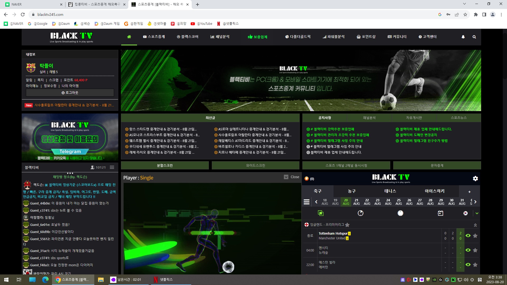This screenshot has height=285, width=507.
Task: Expand more sports with plus tab
Action: (469, 192)
